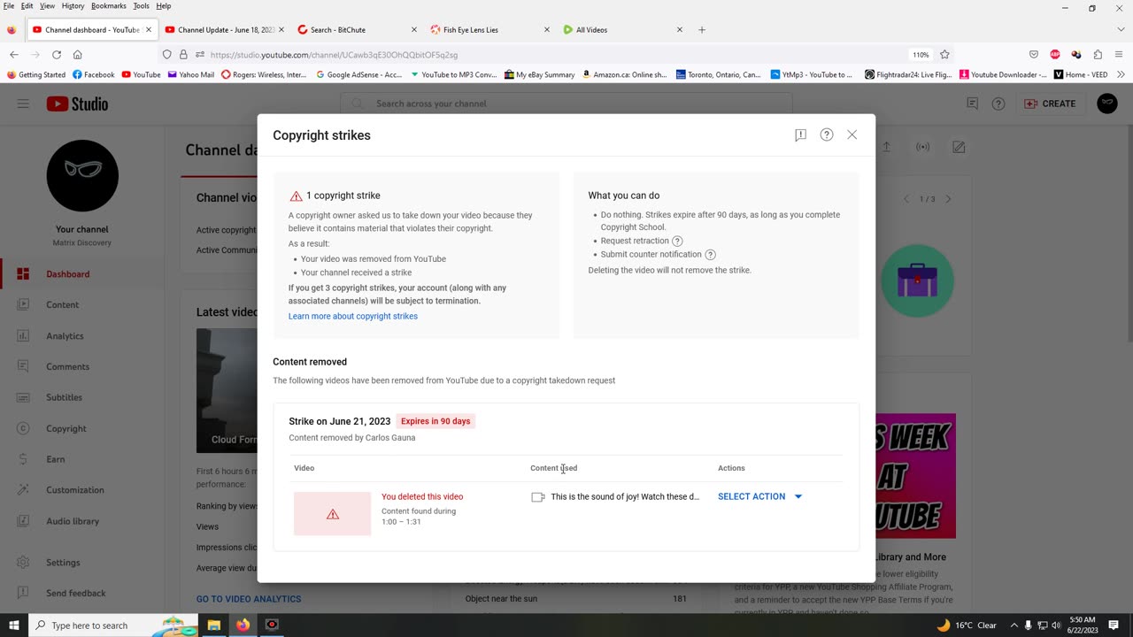Click the taskbar search box
This screenshot has height=637, width=1133.
pyautogui.click(x=114, y=625)
